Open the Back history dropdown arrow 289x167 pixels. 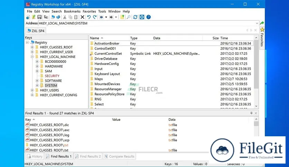[106, 17]
